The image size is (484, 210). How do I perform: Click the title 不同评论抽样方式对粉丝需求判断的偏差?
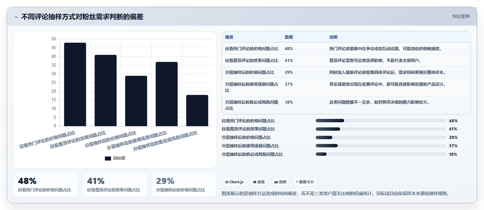pyautogui.click(x=82, y=17)
